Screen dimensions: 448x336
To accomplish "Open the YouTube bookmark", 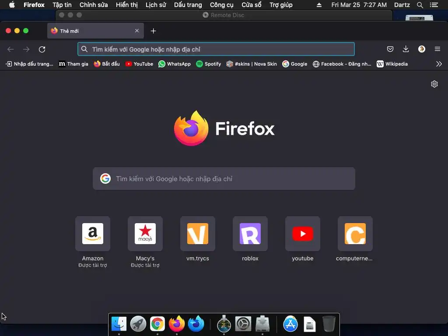I will point(139,64).
